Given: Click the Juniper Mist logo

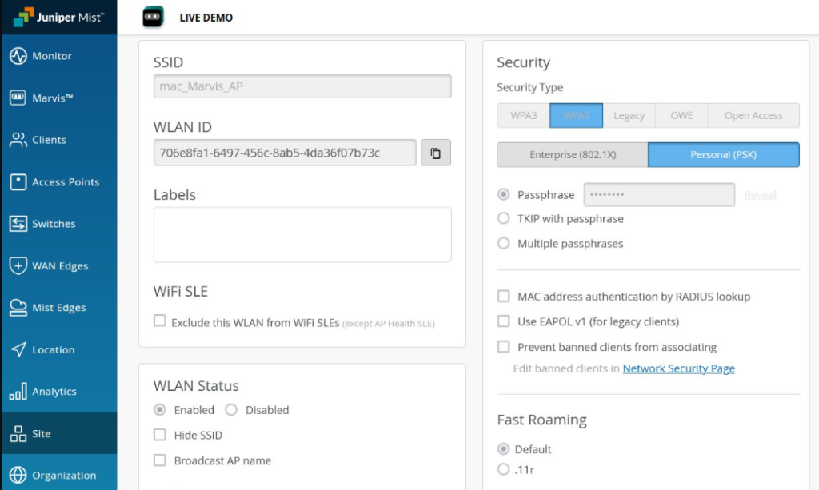Looking at the screenshot, I should [x=58, y=18].
